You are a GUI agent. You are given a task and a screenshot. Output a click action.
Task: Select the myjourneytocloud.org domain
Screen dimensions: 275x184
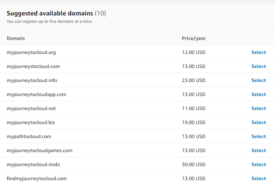click(x=259, y=52)
